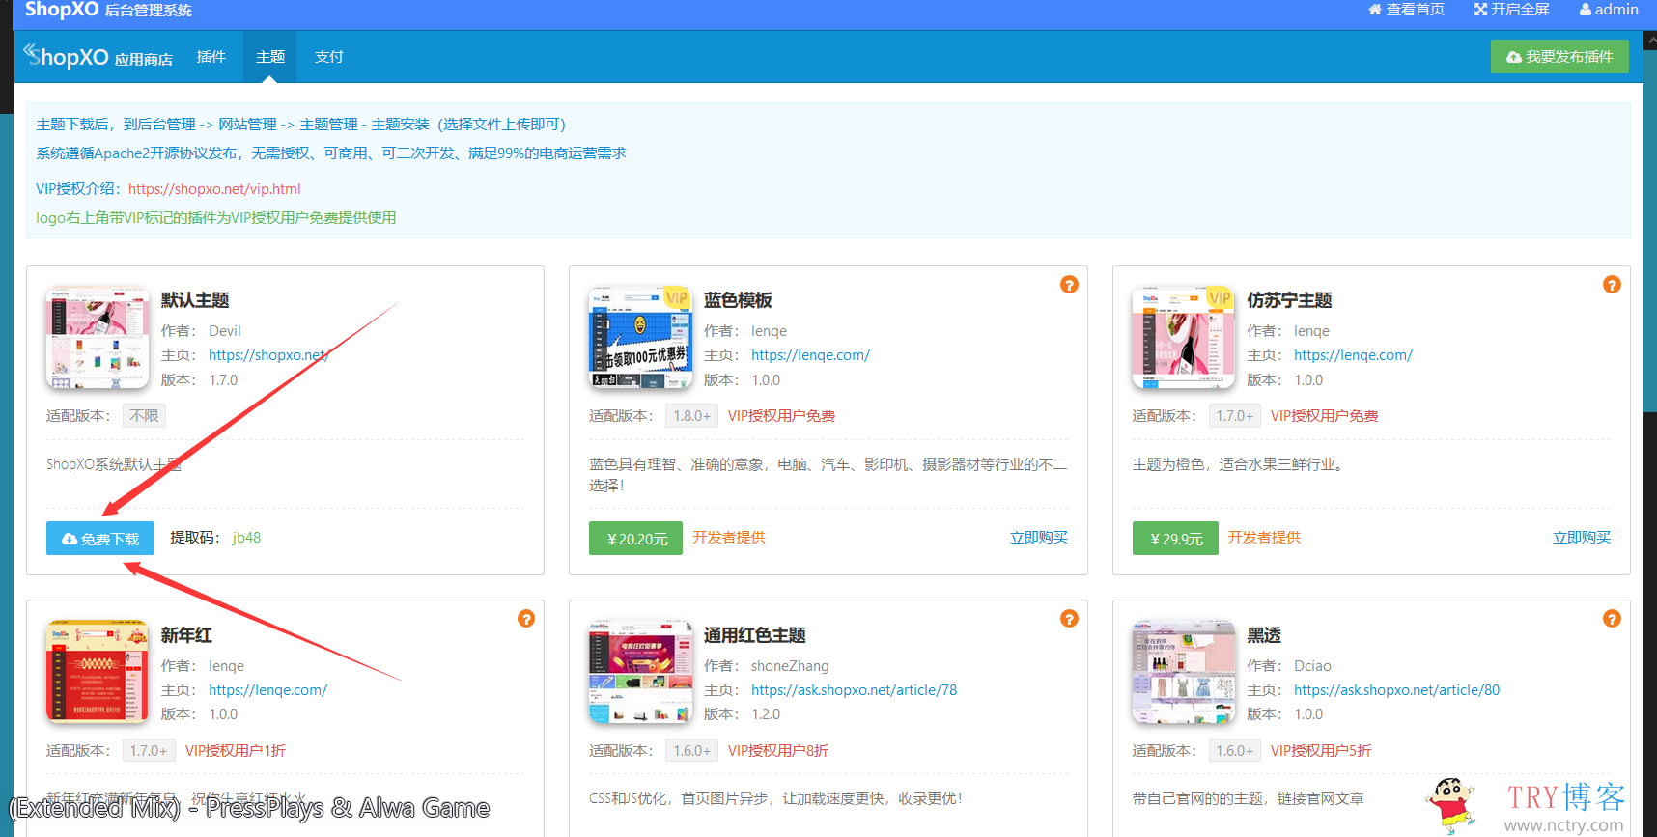
Task: Switch to the 支付 tab
Action: 329,57
